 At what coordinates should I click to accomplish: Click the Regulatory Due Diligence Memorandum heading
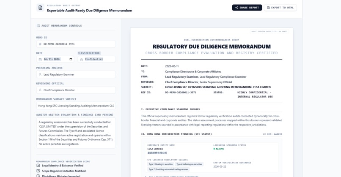(212, 46)
